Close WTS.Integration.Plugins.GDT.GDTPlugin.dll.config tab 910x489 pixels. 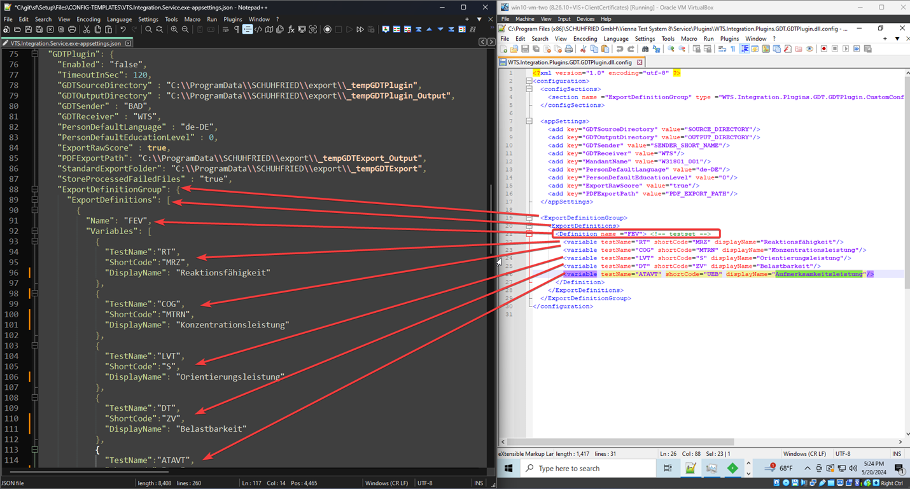(640, 62)
